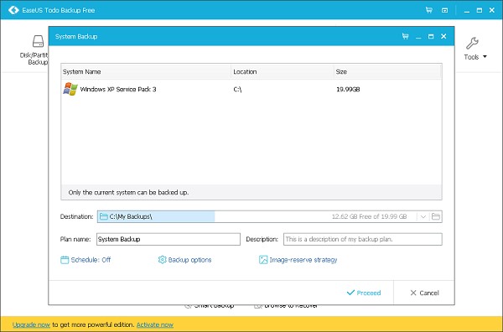Open Backup options
Image resolution: width=503 pixels, height=332 pixels.
[x=184, y=260]
